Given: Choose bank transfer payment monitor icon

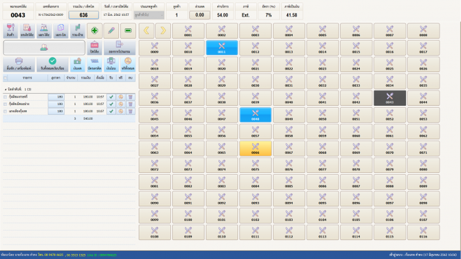Looking at the screenshot, I should [x=111, y=64].
